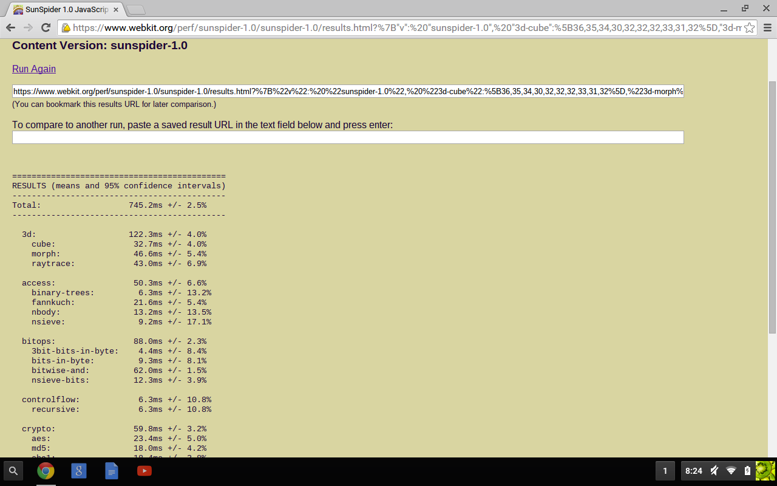The height and width of the screenshot is (486, 777).
Task: Click the bits-in-byte: 9.3ms row
Action: point(119,361)
